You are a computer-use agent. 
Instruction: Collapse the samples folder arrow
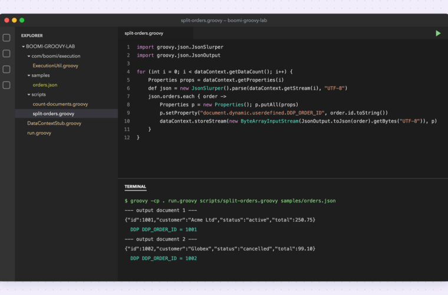click(29, 76)
